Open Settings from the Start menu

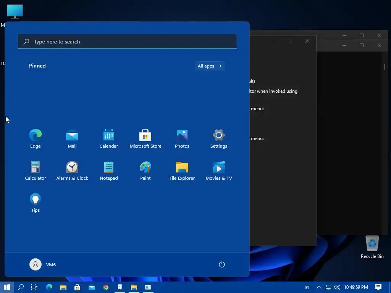pyautogui.click(x=219, y=139)
